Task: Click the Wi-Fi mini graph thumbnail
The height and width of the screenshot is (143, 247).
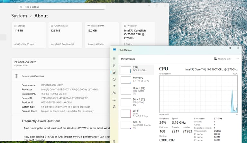Action: point(126,113)
